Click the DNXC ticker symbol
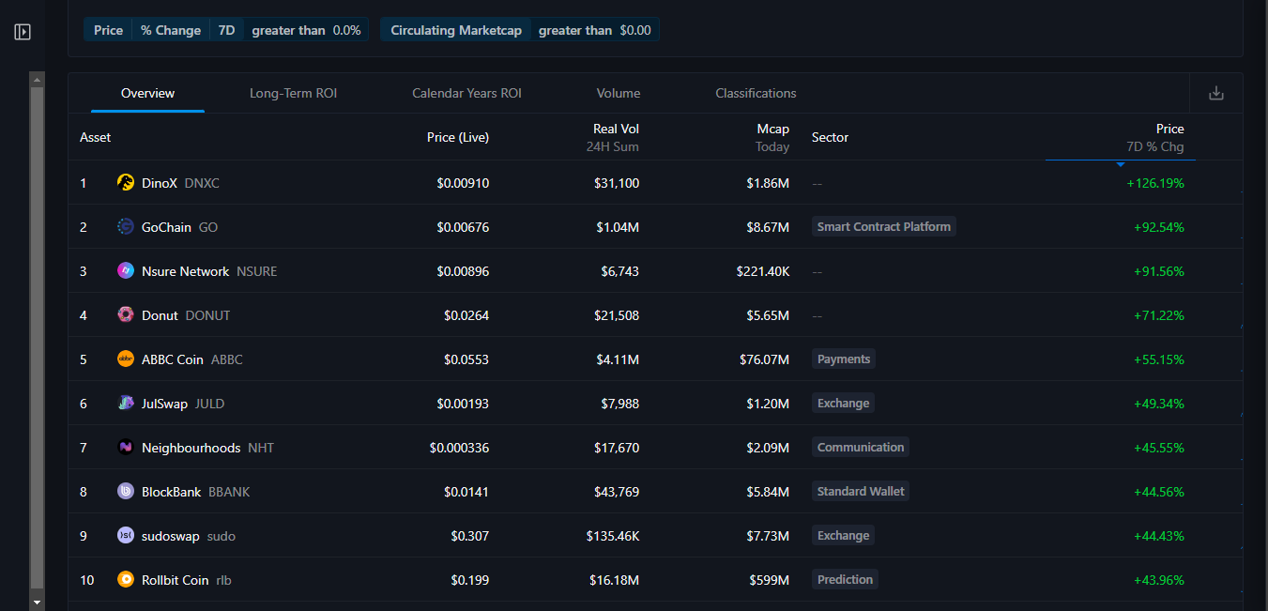 (202, 183)
